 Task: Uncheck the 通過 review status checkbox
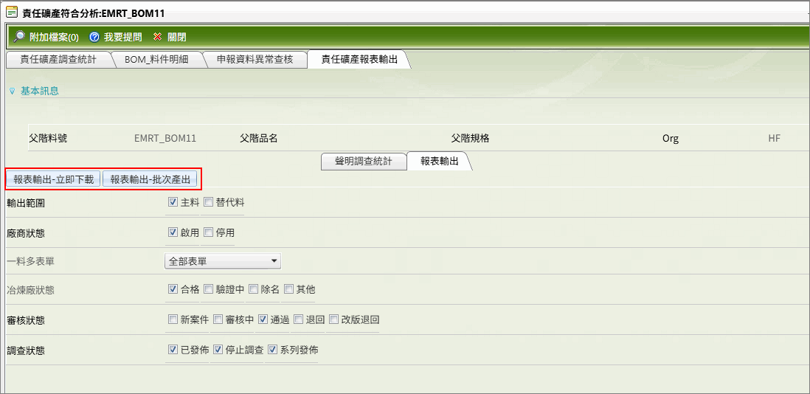click(263, 319)
